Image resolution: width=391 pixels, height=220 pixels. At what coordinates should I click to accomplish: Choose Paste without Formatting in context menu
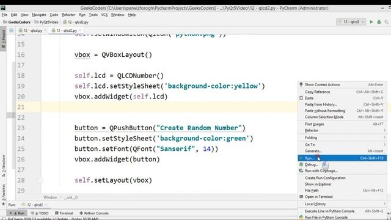pyautogui.click(x=342, y=111)
